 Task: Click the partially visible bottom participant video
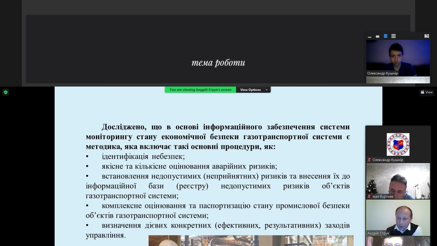(x=398, y=241)
